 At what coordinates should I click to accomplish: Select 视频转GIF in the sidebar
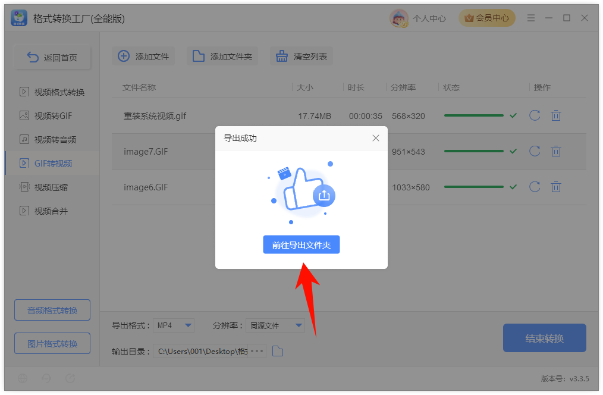click(52, 116)
